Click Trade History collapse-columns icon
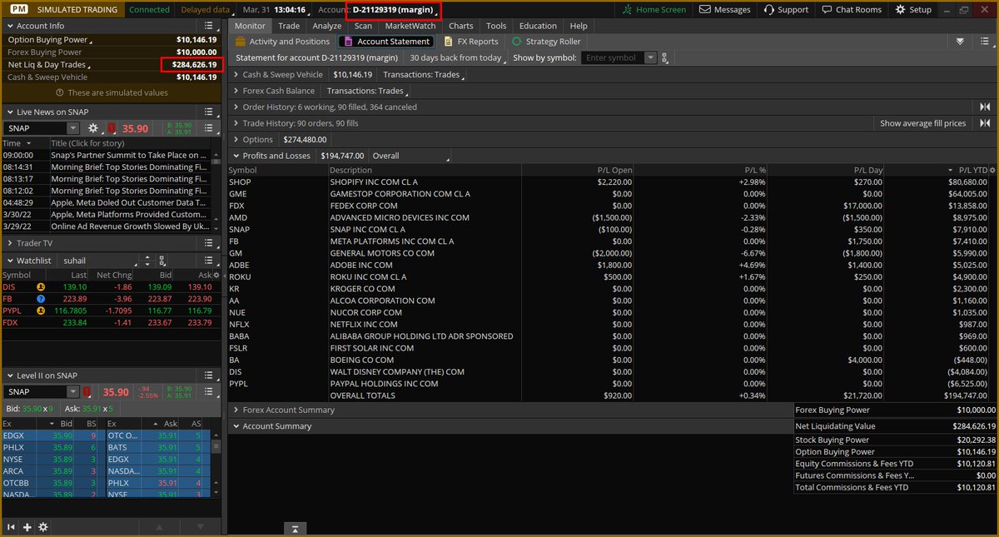This screenshot has height=537, width=999. (x=985, y=123)
